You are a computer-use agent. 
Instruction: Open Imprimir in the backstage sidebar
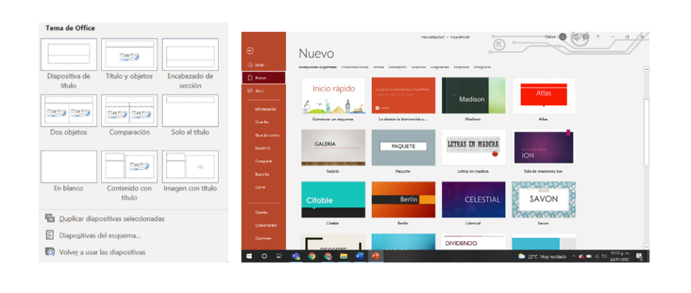(x=262, y=149)
